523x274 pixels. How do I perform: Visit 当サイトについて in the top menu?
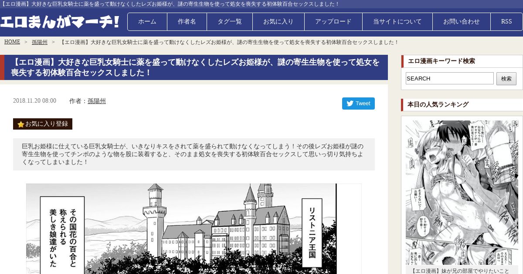397,22
